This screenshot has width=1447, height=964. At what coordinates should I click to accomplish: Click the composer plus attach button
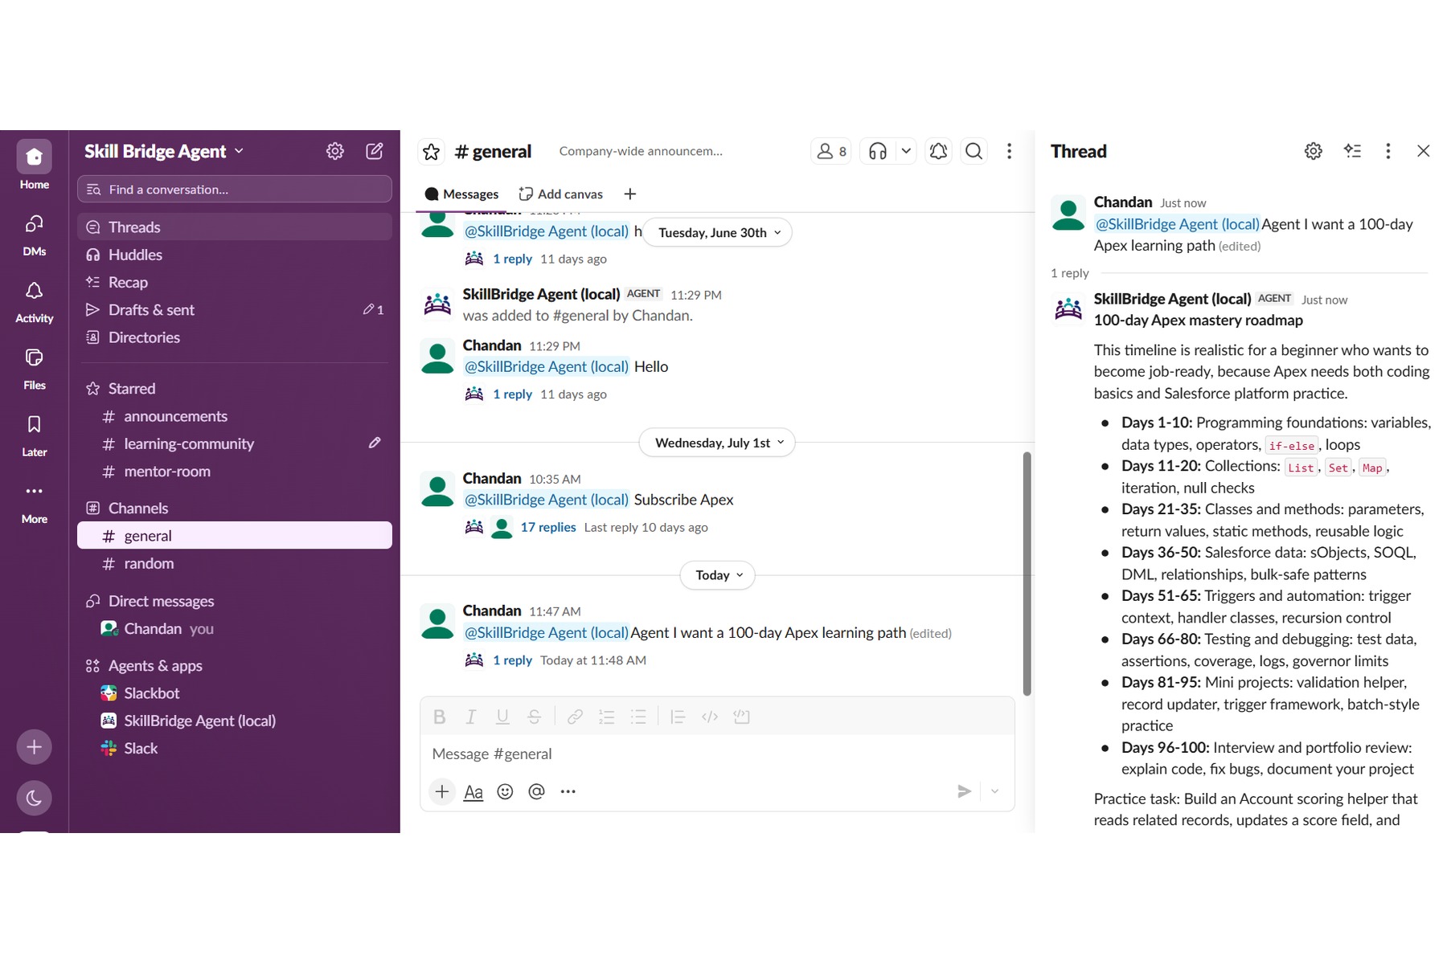[441, 791]
